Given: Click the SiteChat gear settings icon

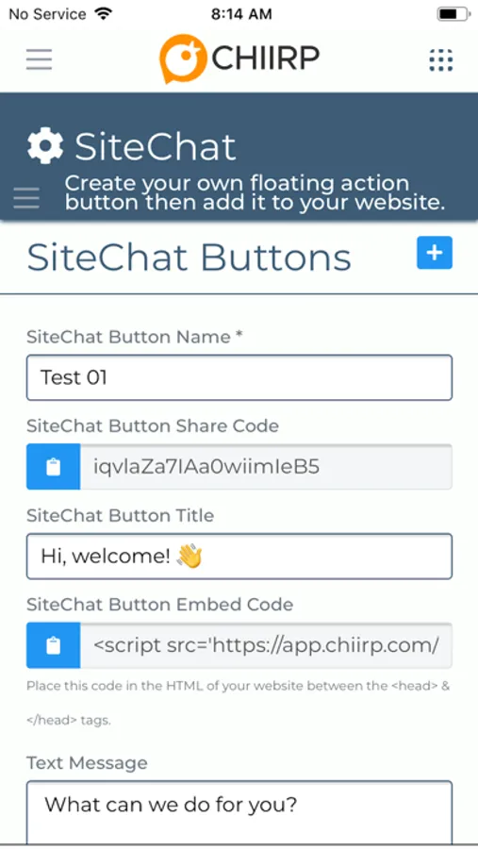Looking at the screenshot, I should [x=45, y=145].
